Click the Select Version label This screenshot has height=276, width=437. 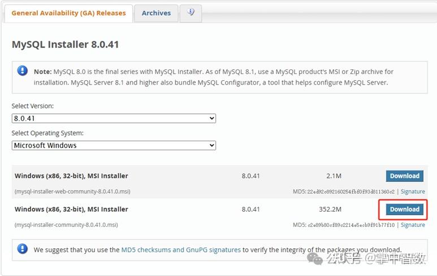point(33,106)
